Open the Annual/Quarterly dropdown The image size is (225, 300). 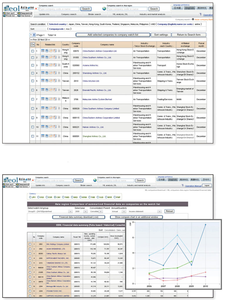point(119,212)
